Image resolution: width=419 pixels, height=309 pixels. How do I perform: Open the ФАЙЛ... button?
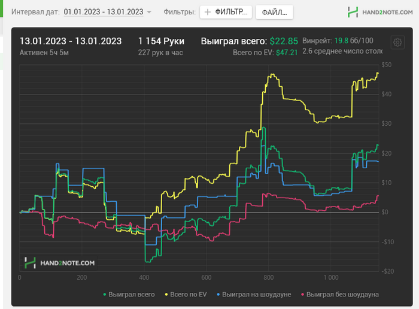point(274,13)
